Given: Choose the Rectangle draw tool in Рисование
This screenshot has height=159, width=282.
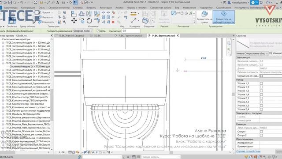Looking at the screenshot, I should tap(178, 13).
